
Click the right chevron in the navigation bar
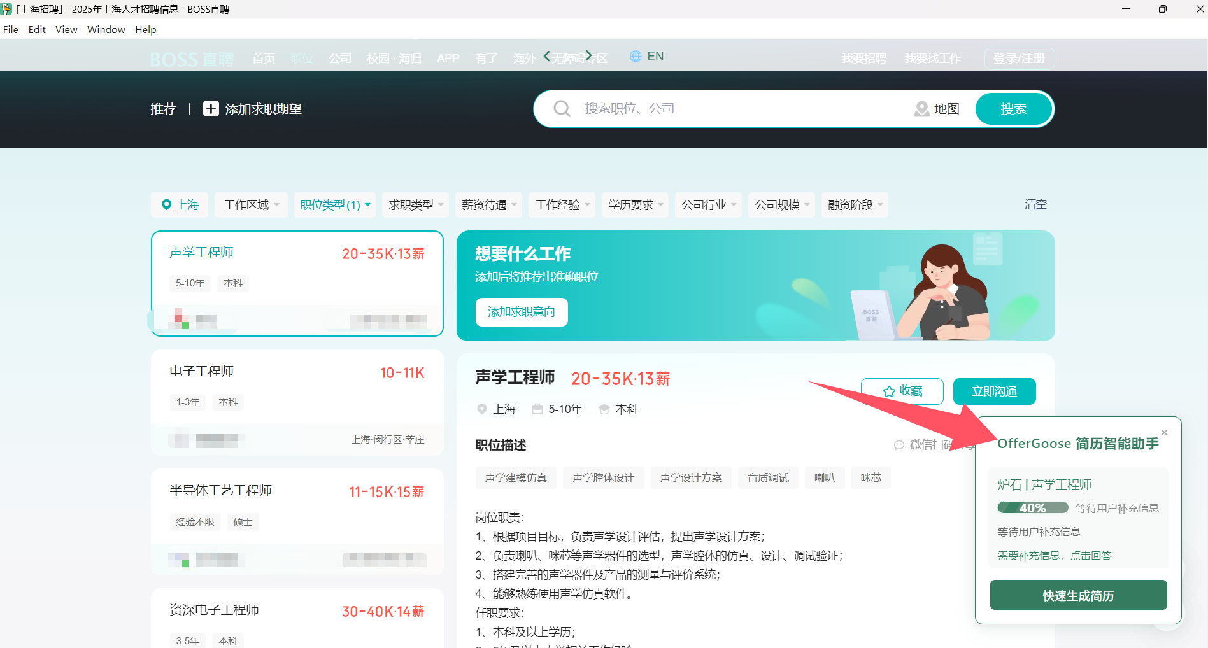point(588,56)
